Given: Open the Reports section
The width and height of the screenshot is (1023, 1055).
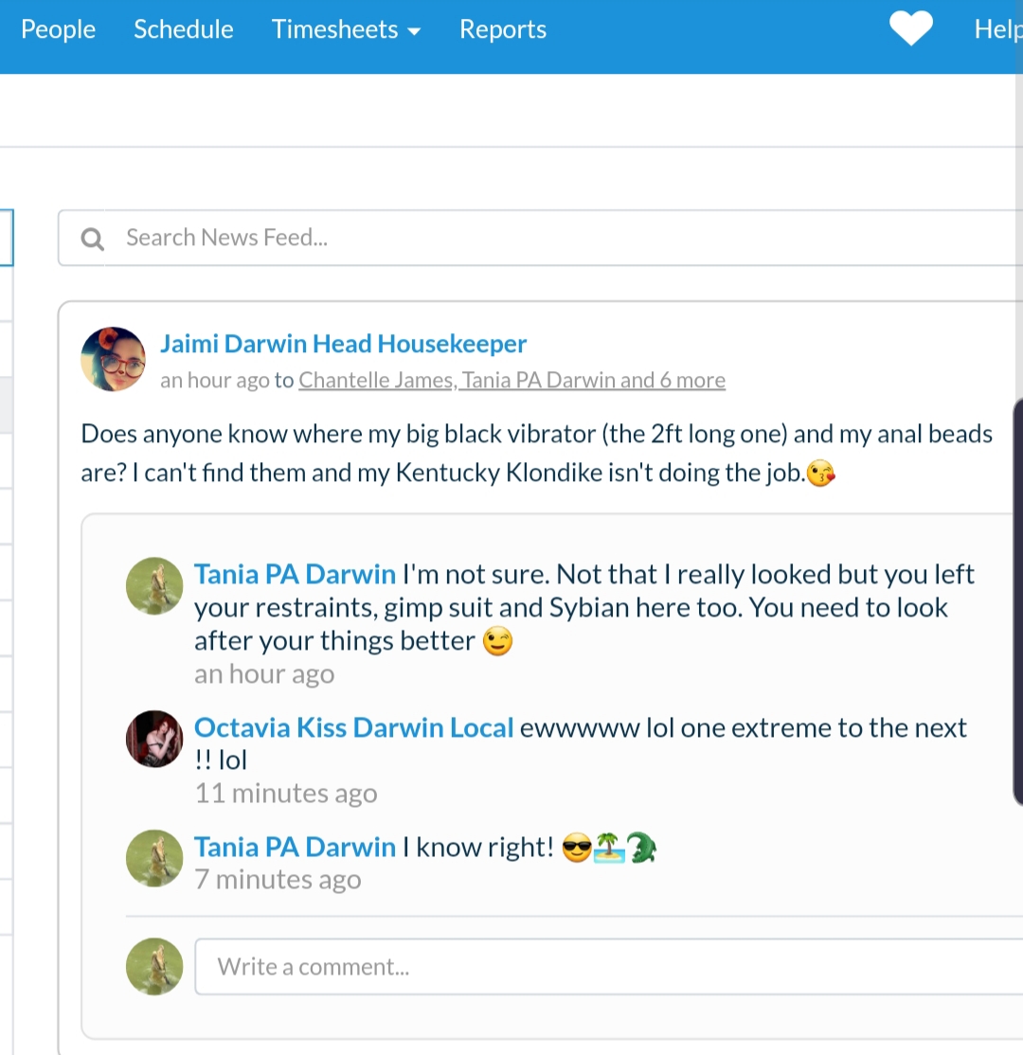Looking at the screenshot, I should pyautogui.click(x=502, y=30).
